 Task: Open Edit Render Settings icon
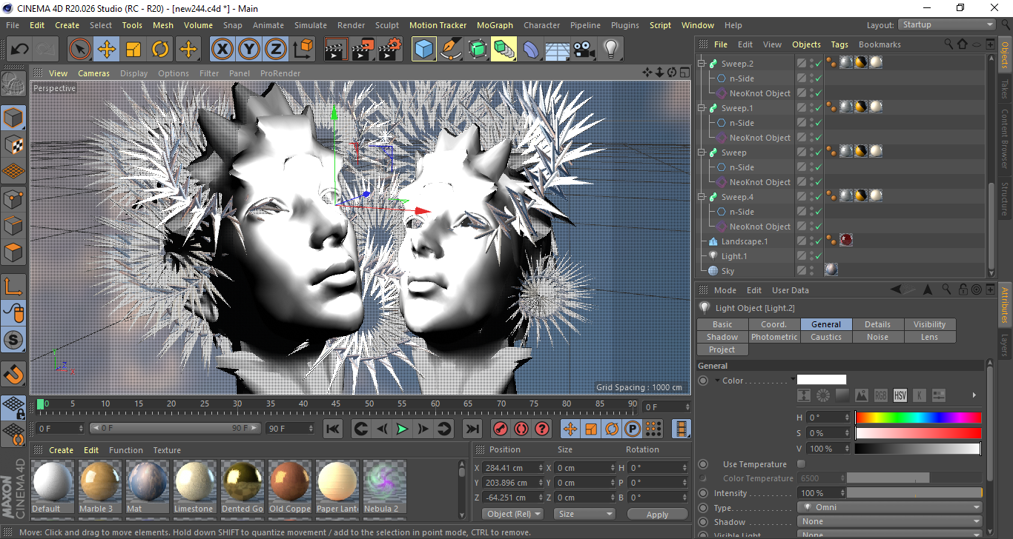(390, 50)
